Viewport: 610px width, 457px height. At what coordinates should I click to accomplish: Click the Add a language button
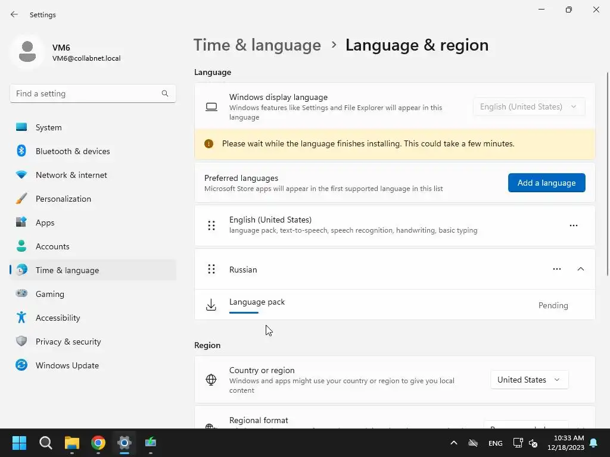coord(546,183)
